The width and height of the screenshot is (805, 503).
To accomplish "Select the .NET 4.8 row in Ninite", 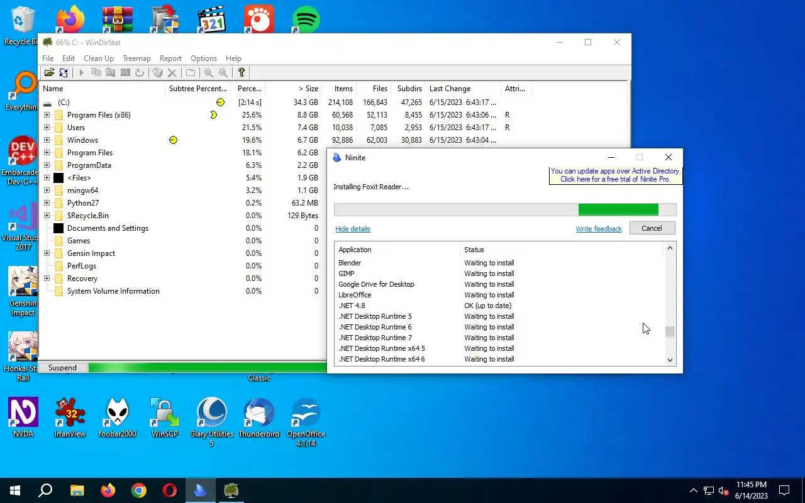I will coord(500,306).
